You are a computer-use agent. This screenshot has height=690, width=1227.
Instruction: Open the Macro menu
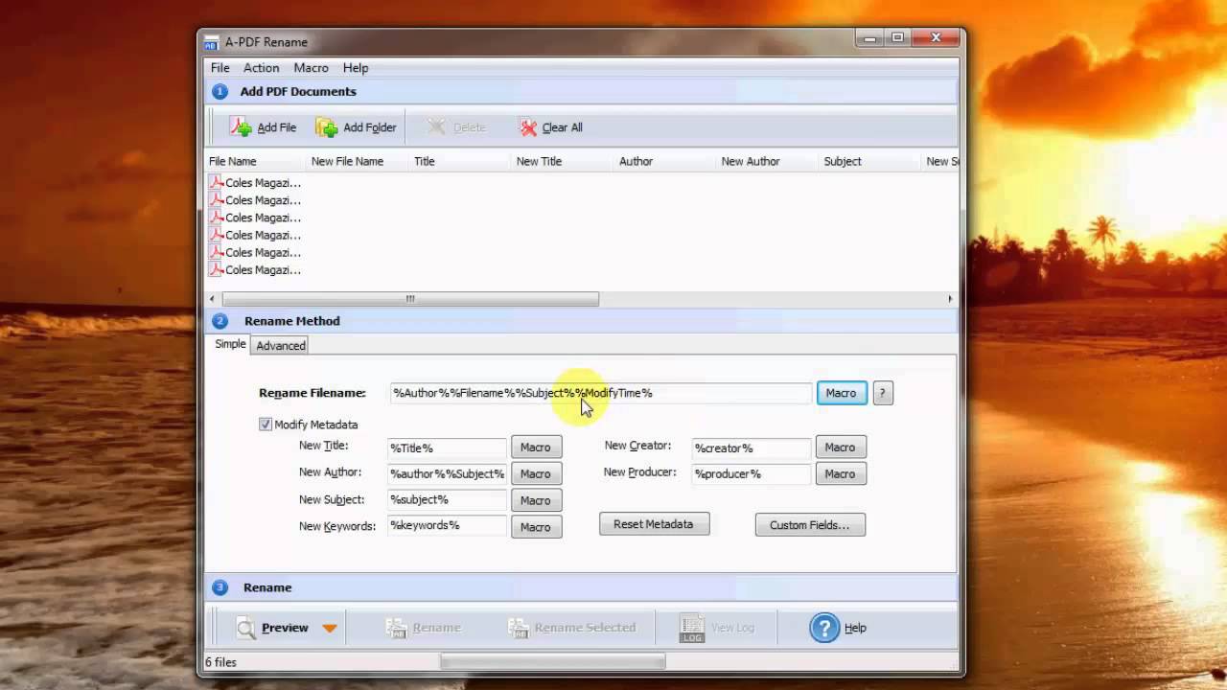(x=311, y=68)
